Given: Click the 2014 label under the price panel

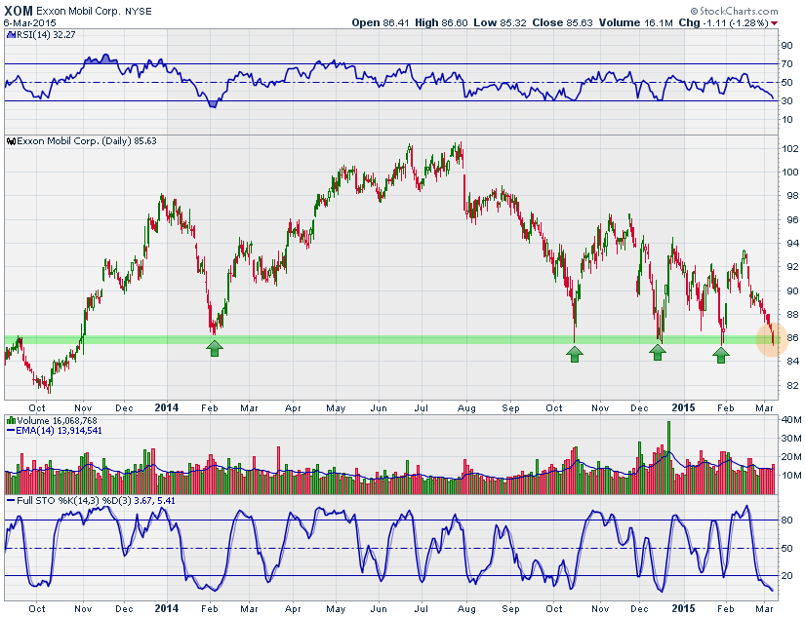Looking at the screenshot, I should (167, 408).
